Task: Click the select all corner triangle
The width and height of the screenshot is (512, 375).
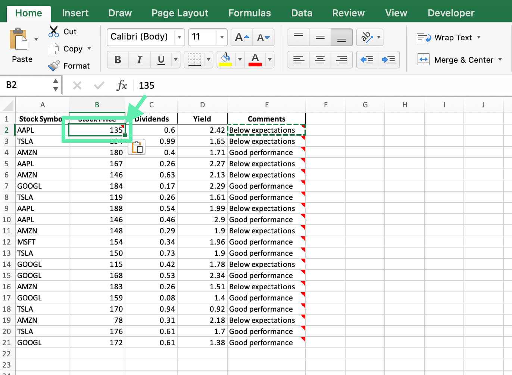Action: point(8,105)
